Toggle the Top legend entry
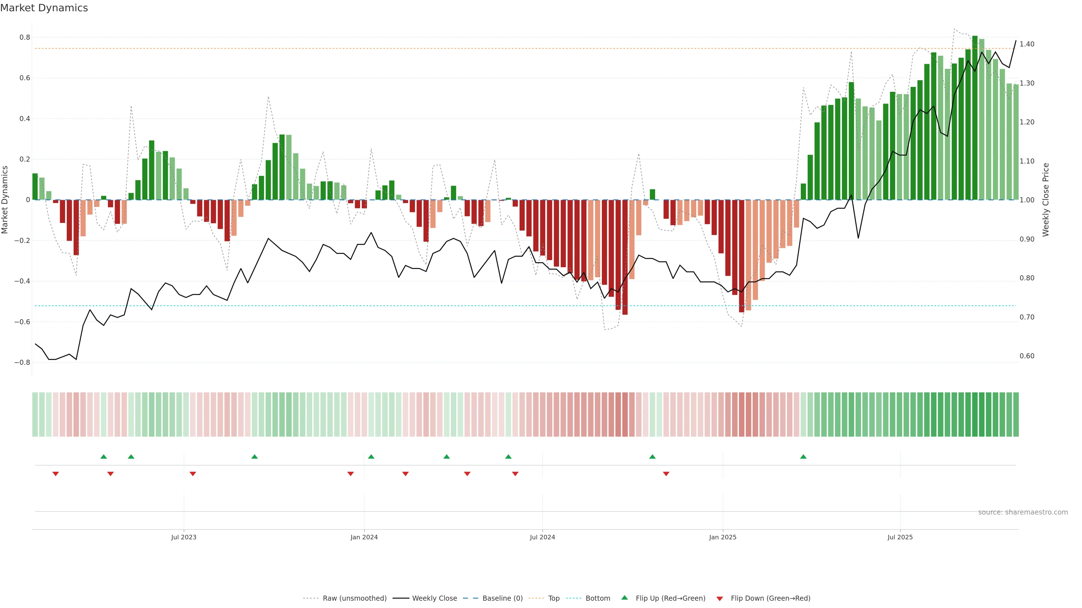This screenshot has width=1082, height=608. (554, 598)
